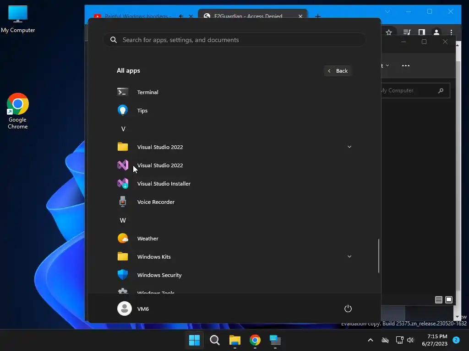Click the Start menu search box
The height and width of the screenshot is (351, 469).
click(234, 40)
